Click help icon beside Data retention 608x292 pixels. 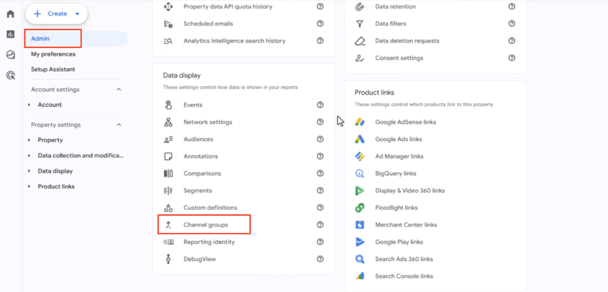click(x=512, y=7)
